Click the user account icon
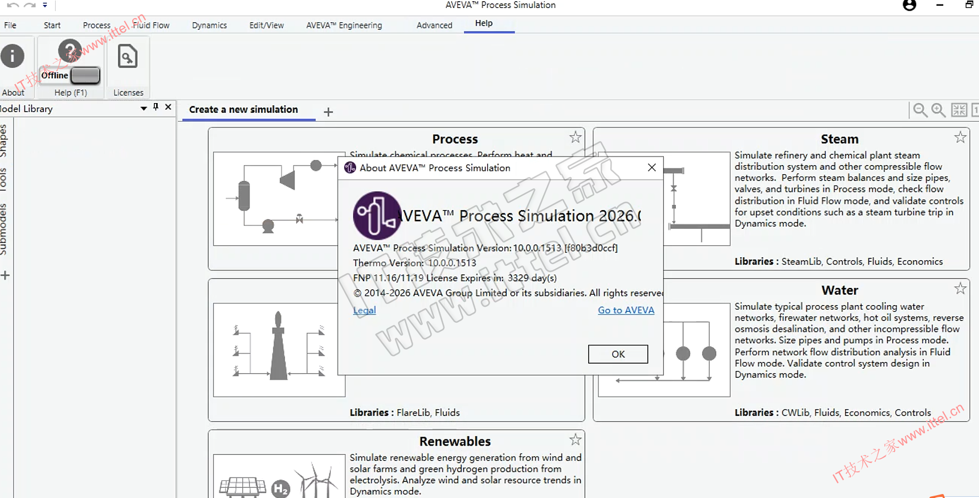Screen dimensions: 979x498 point(909,5)
